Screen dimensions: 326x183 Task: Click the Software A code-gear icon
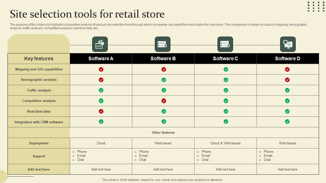[100, 44]
